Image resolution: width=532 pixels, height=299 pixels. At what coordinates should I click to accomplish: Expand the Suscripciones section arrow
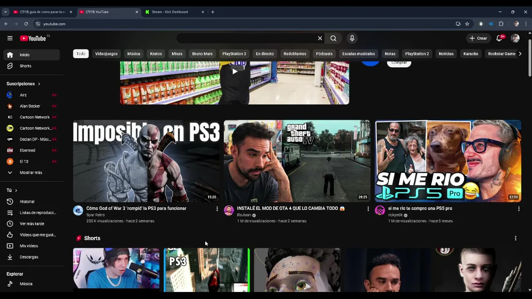click(39, 84)
